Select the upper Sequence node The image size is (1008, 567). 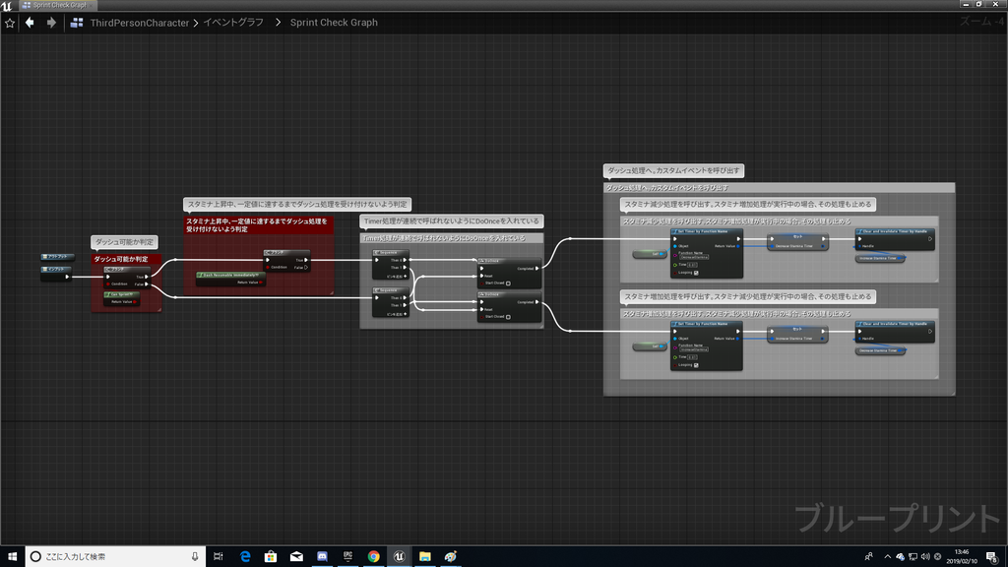[x=390, y=264]
